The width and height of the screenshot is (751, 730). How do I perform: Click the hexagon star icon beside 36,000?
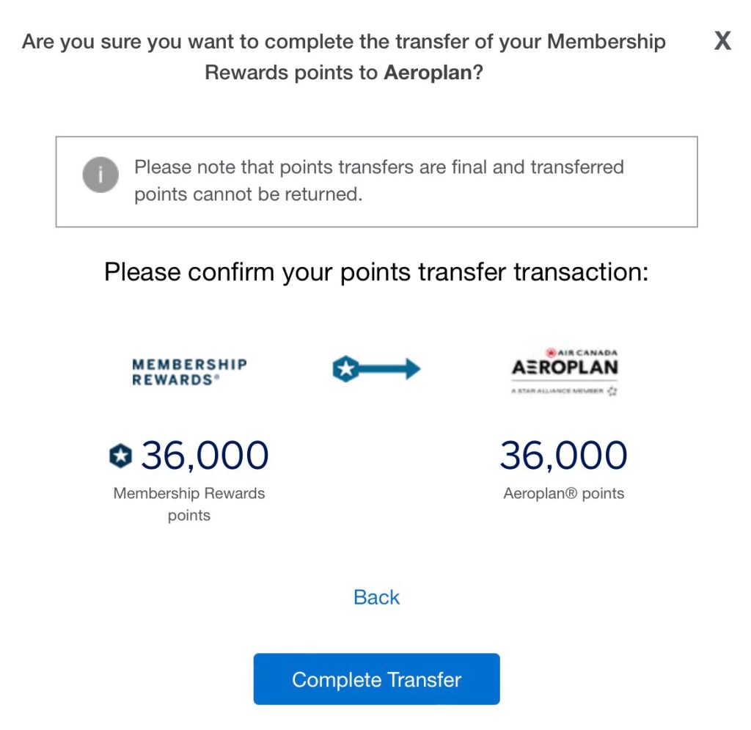(x=120, y=456)
